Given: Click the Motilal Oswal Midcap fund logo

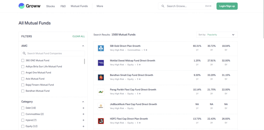Looking at the screenshot, I should (101, 63).
